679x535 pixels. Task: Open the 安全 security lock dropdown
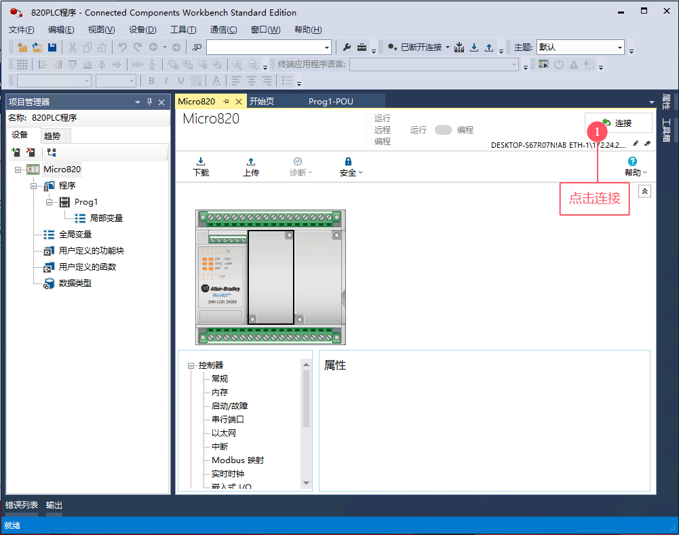click(351, 167)
